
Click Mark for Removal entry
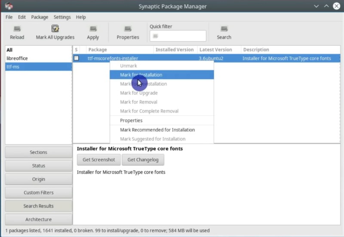[x=162, y=102]
